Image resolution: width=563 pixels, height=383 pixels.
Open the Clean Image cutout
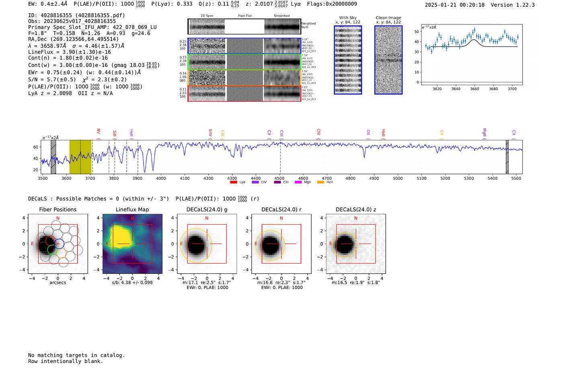point(388,60)
